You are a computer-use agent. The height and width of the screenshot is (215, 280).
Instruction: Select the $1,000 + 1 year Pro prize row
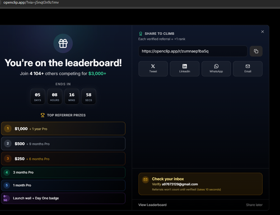(63, 129)
